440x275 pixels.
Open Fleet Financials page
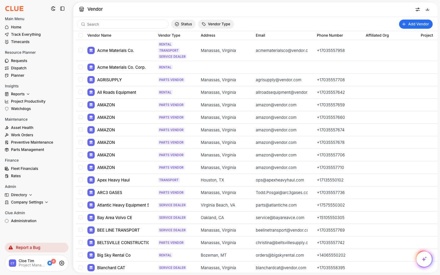(24, 169)
